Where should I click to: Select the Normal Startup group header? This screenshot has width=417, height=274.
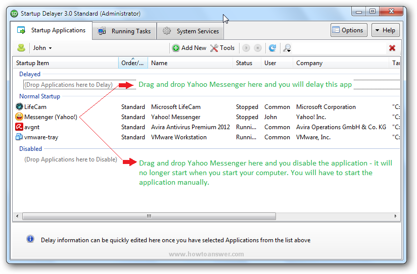coord(39,96)
